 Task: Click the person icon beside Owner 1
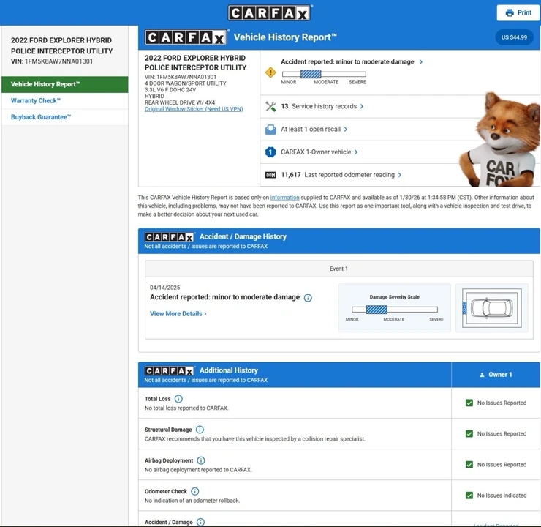click(482, 375)
